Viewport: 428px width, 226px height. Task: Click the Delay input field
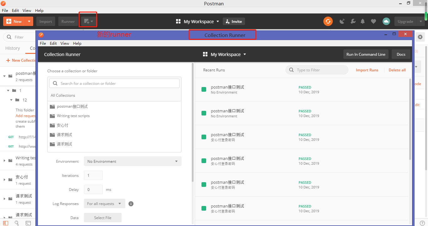click(x=93, y=189)
